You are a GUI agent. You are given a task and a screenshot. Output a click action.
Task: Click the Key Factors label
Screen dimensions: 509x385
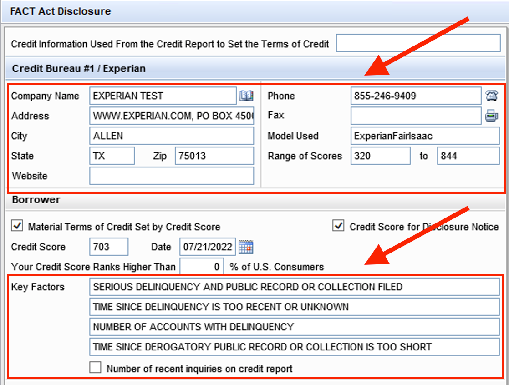pos(38,287)
